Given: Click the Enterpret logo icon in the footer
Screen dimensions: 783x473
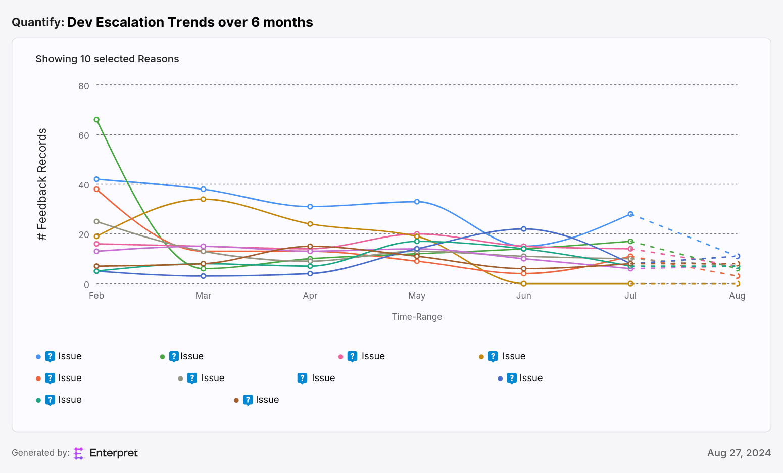Looking at the screenshot, I should pyautogui.click(x=78, y=453).
